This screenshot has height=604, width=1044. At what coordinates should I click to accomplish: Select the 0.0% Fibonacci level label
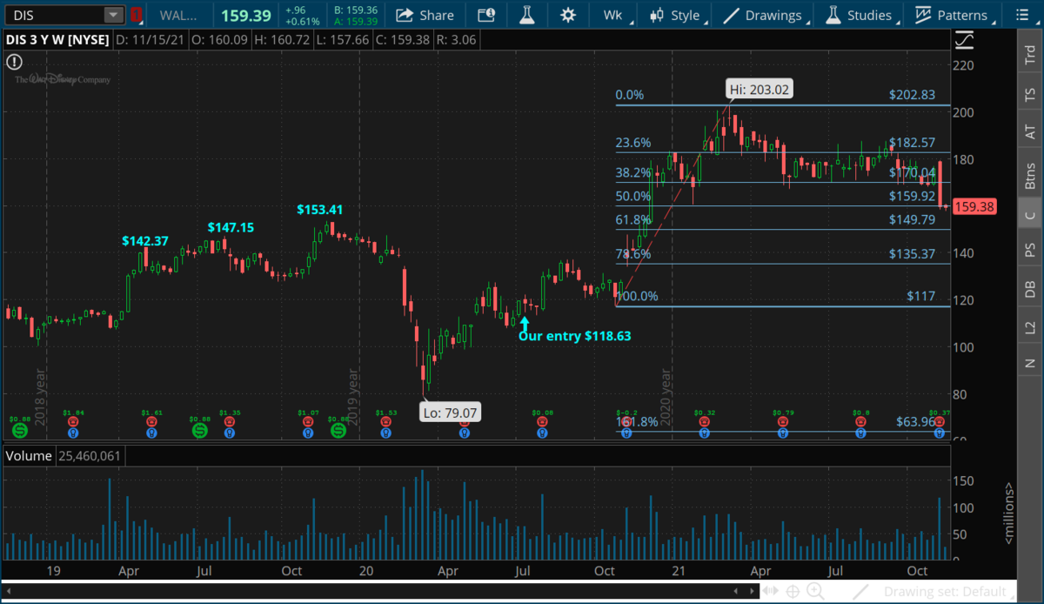click(629, 95)
